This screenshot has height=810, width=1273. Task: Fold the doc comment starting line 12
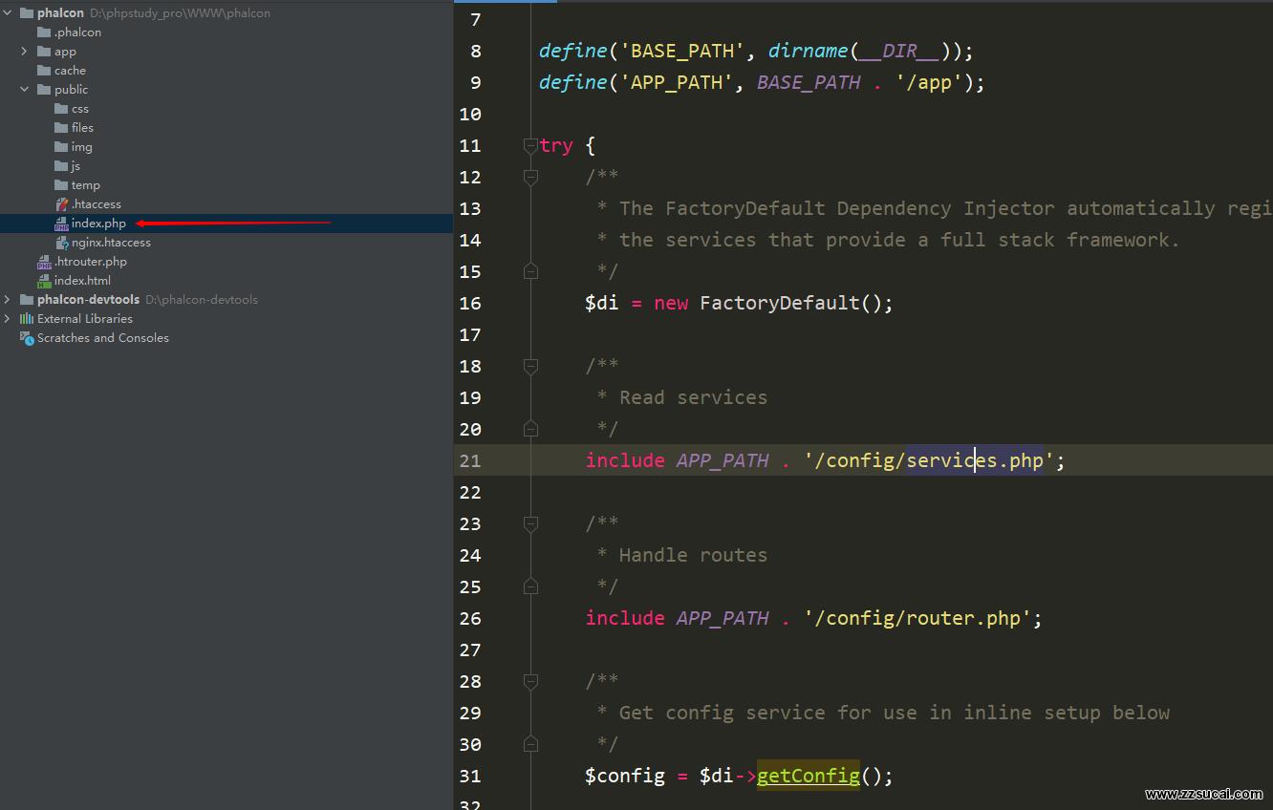(530, 177)
